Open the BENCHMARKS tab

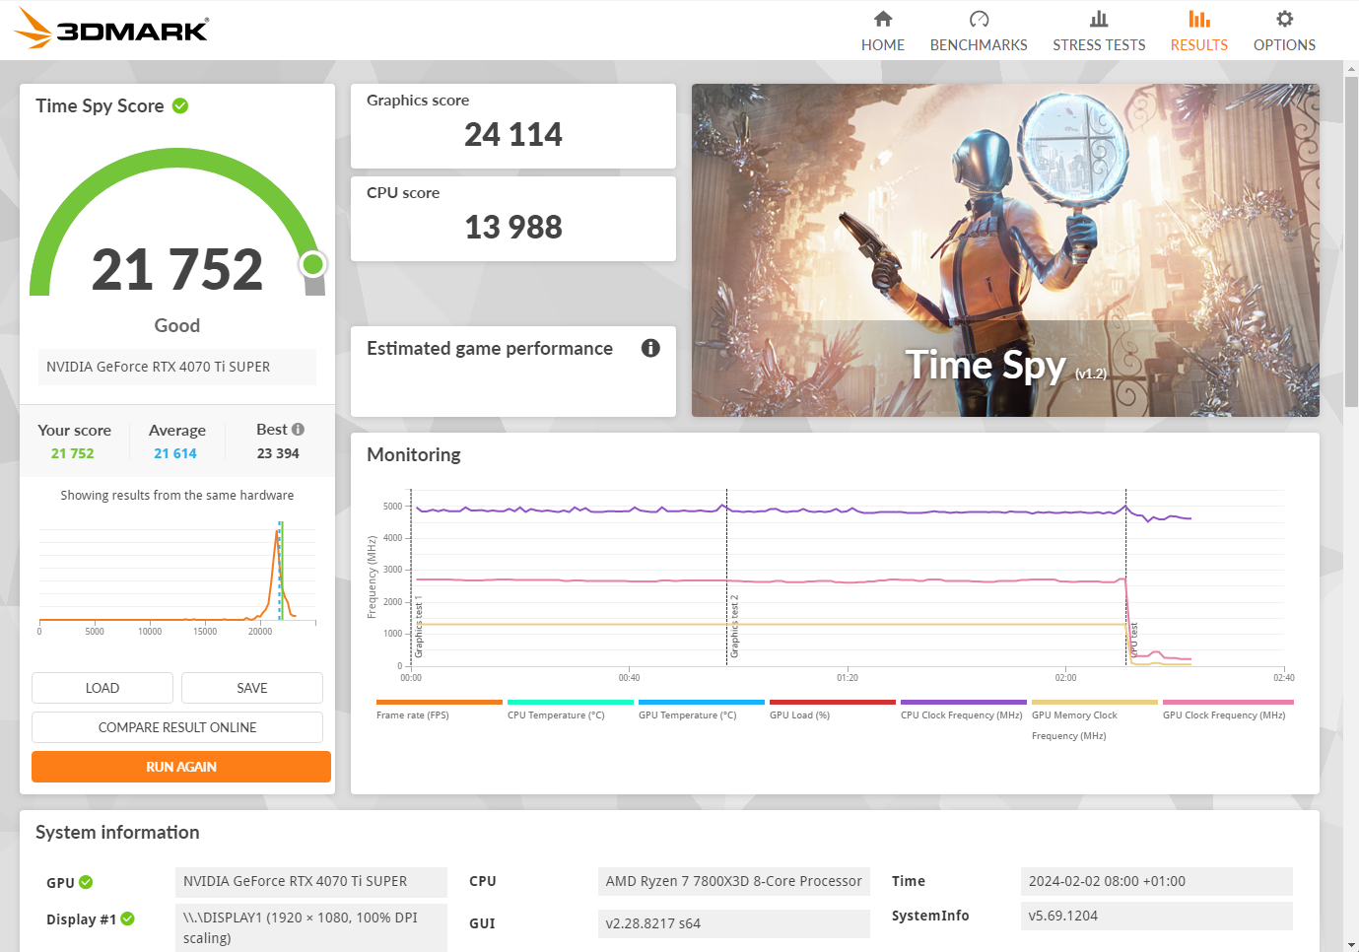pyautogui.click(x=979, y=31)
